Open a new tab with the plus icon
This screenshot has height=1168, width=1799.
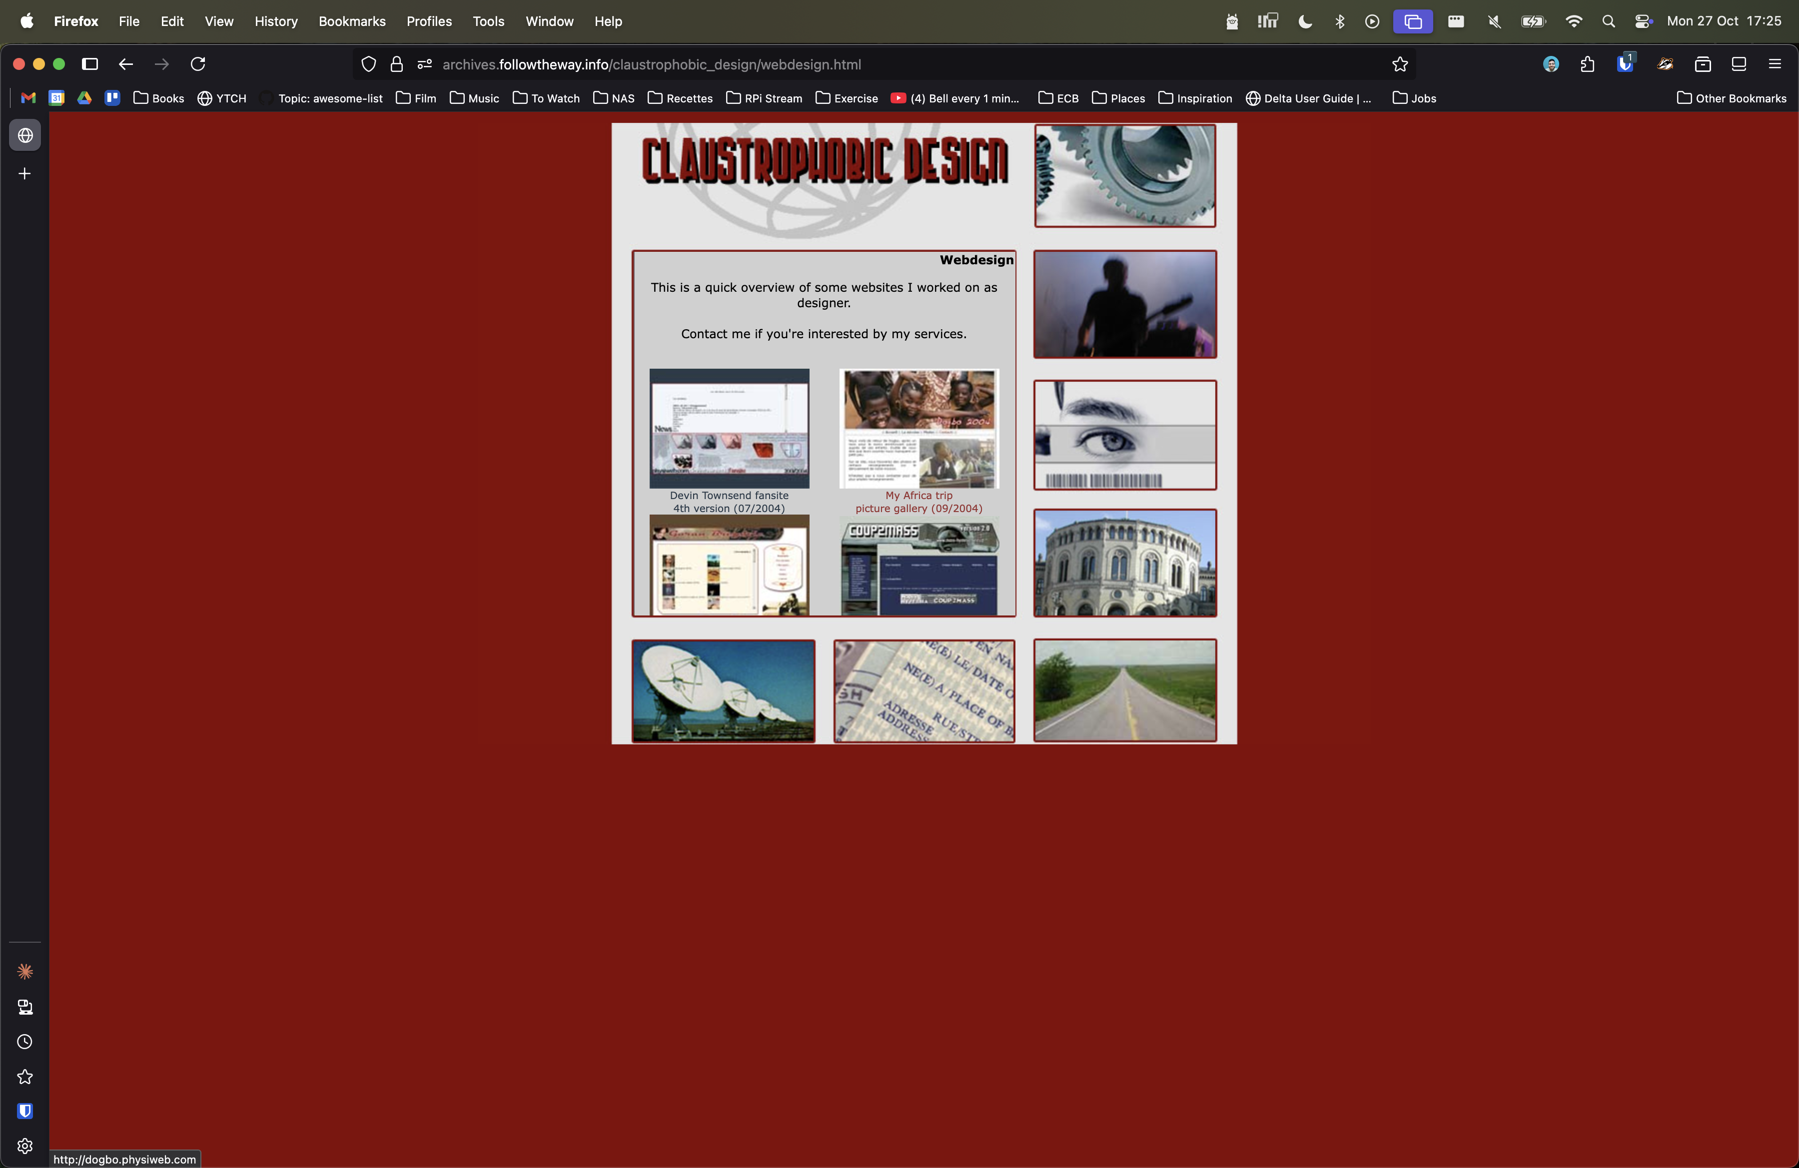click(25, 174)
